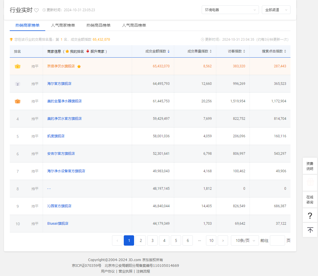318x276 pixels.
Task: Click the trophy icon before ranking notice
Action: 11,39
